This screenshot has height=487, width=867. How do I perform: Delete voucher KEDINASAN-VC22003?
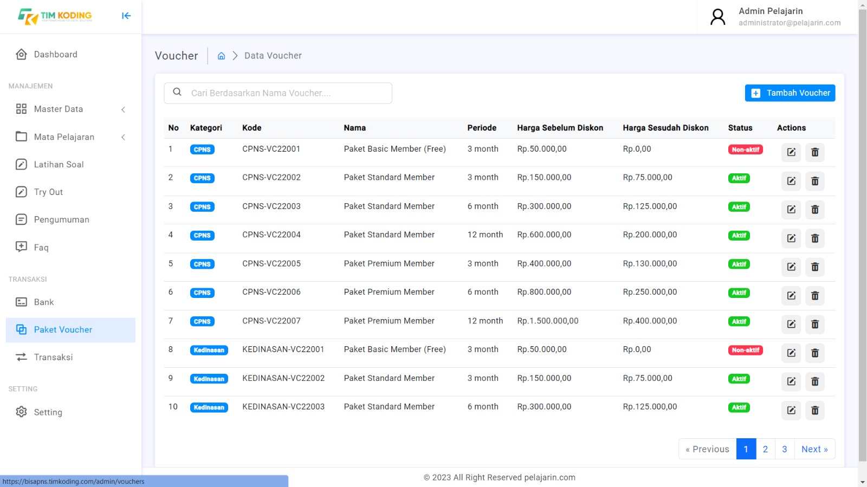point(815,411)
